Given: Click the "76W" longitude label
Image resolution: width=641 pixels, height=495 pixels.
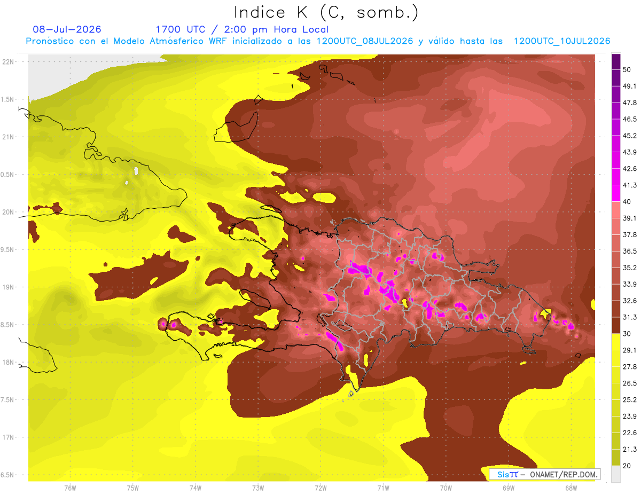Looking at the screenshot, I should pyautogui.click(x=70, y=488).
